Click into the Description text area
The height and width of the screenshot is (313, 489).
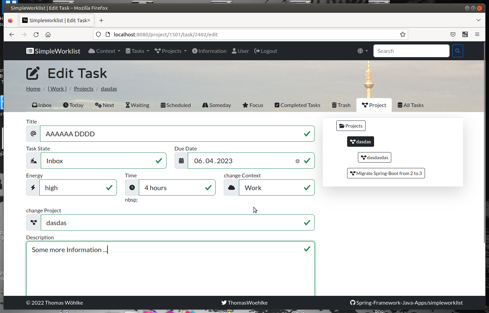pyautogui.click(x=171, y=269)
